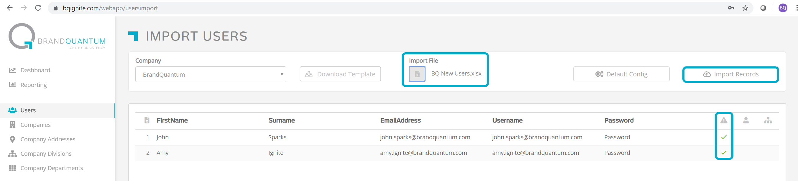Open the Company dropdown showing BrandQuantum
The height and width of the screenshot is (181, 798).
pos(211,74)
